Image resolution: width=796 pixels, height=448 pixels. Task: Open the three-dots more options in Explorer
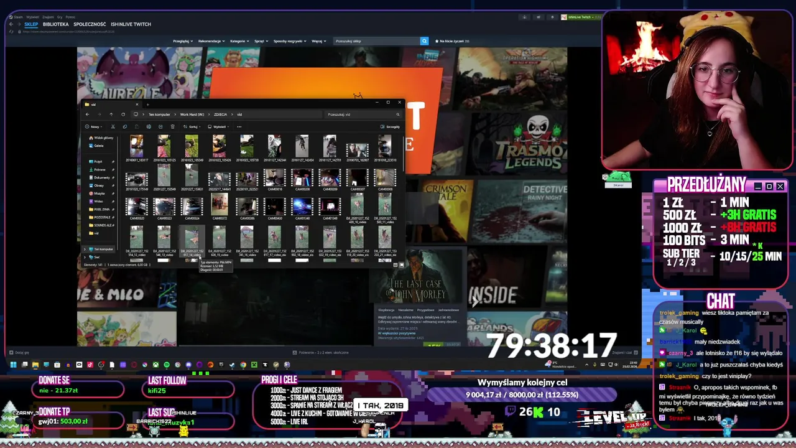tap(238, 127)
